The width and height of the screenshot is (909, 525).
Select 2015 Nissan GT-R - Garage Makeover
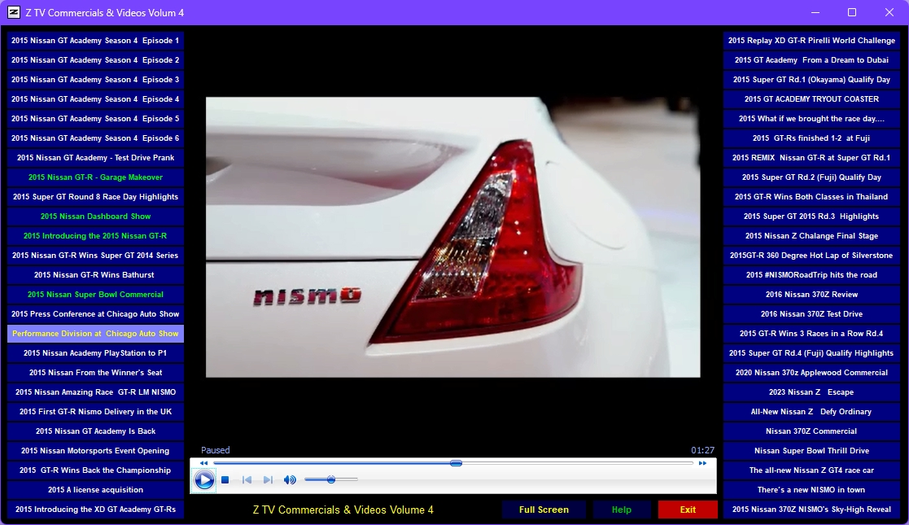95,177
